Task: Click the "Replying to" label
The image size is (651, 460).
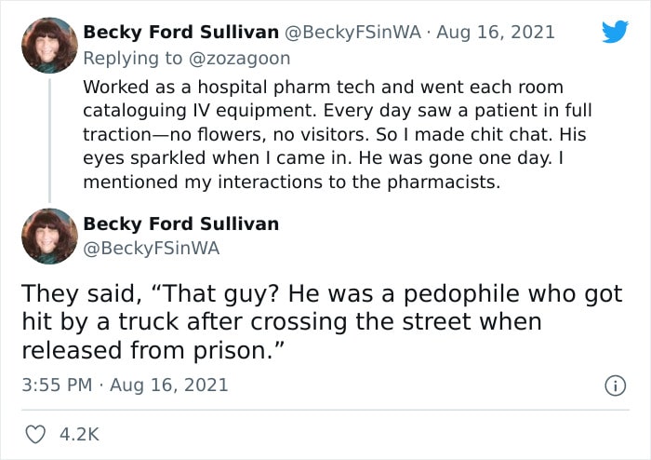Action: 132,58
